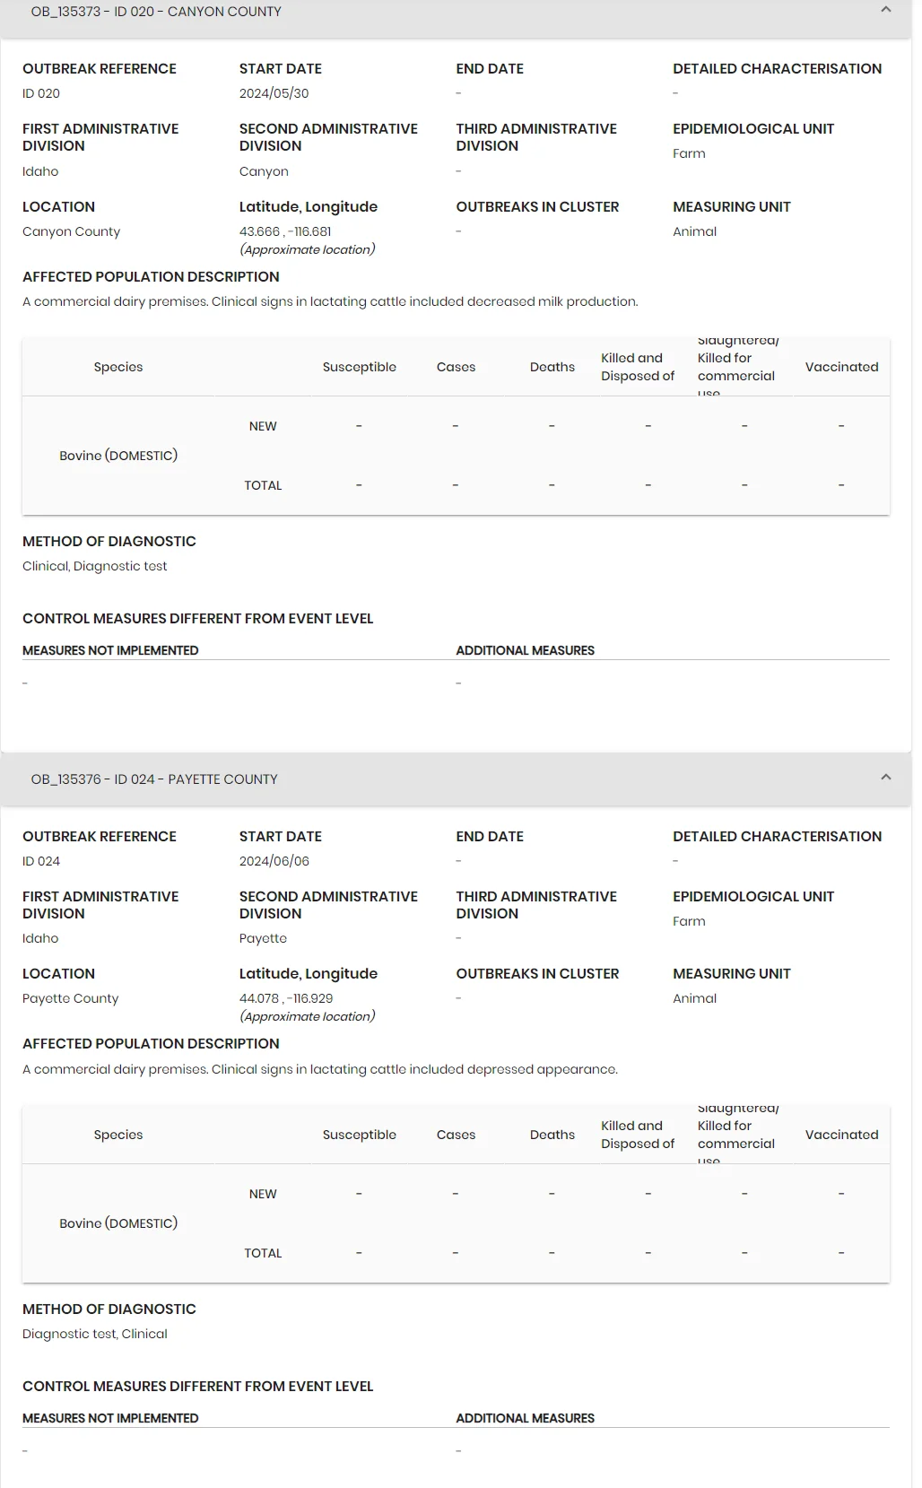
Task: Click Payette coordinates 44.078, -116.929
Action: (286, 998)
